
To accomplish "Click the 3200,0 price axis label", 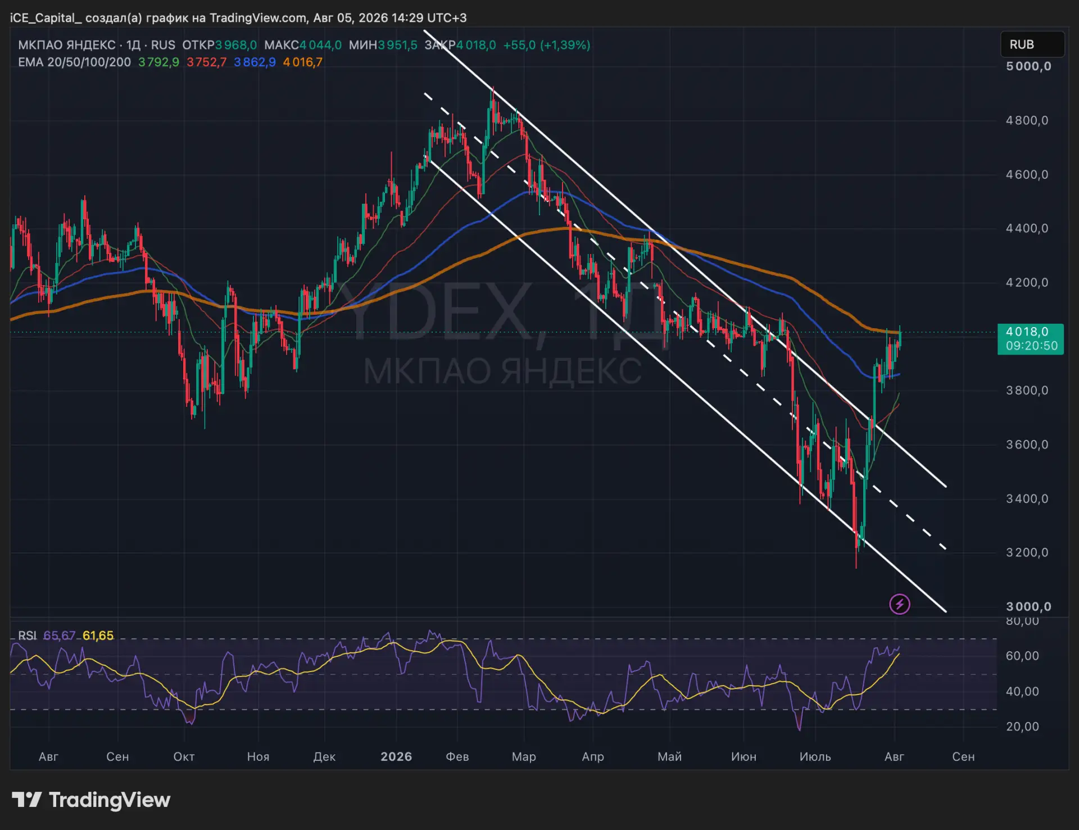I will 1027,552.
